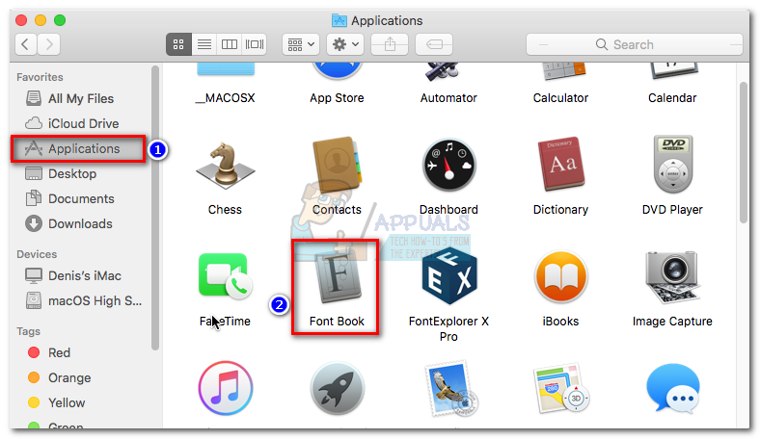Select All My Files in sidebar
Image resolution: width=760 pixels, height=439 pixels.
(80, 99)
